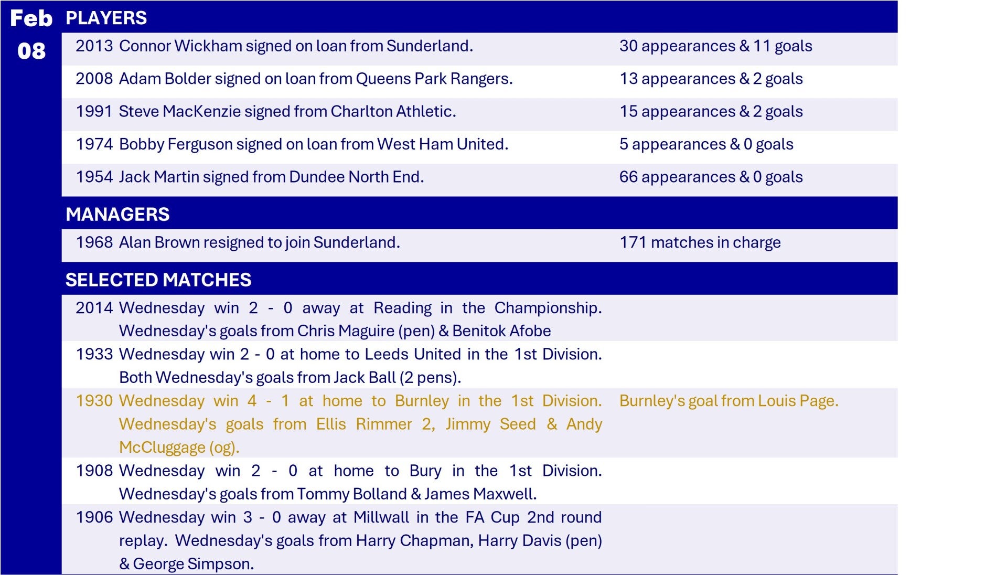Click the Feb date label

[31, 18]
